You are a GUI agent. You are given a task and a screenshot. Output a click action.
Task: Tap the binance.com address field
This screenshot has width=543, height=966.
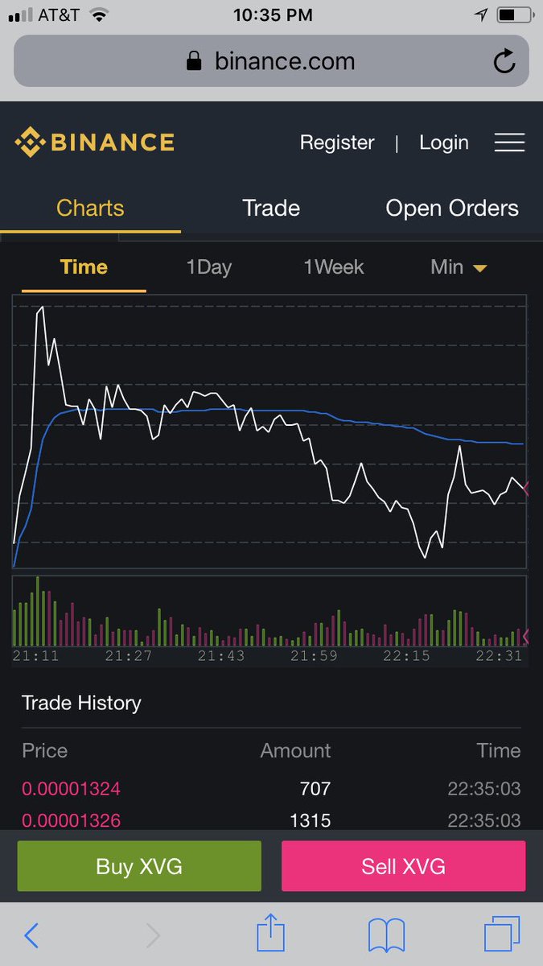pyautogui.click(x=271, y=61)
